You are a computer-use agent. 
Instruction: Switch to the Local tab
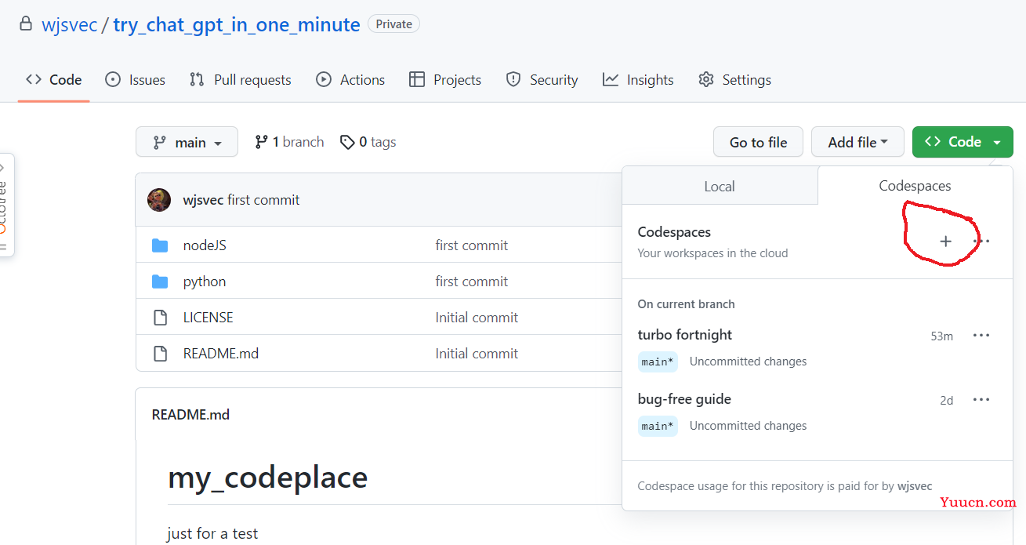720,186
